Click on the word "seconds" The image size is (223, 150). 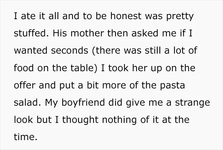coord(69,50)
